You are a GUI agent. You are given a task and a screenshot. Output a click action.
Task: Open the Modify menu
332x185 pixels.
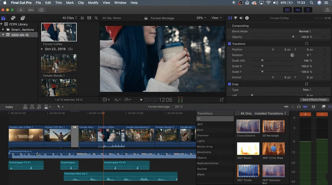(93, 3)
